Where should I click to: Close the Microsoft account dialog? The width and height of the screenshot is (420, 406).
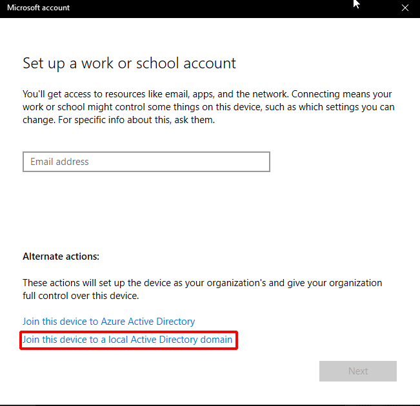tap(405, 8)
